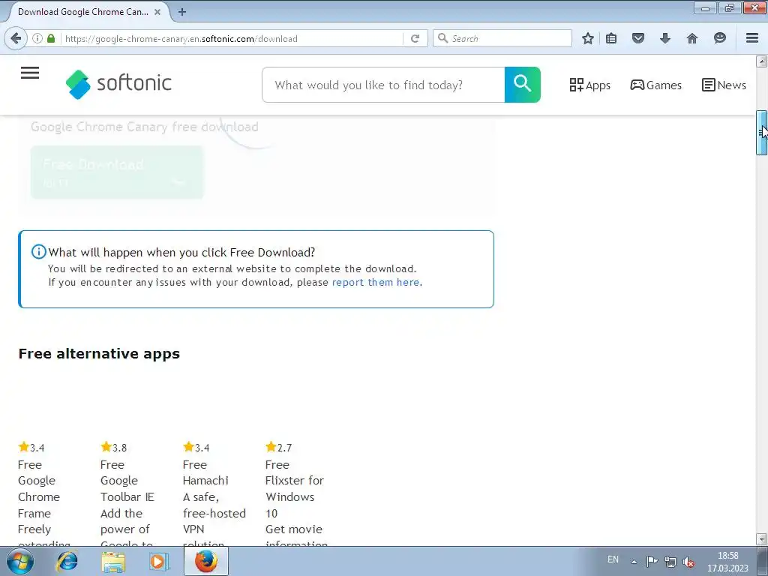The height and width of the screenshot is (576, 768).
Task: Click the Softonic logo
Action: coord(118,84)
